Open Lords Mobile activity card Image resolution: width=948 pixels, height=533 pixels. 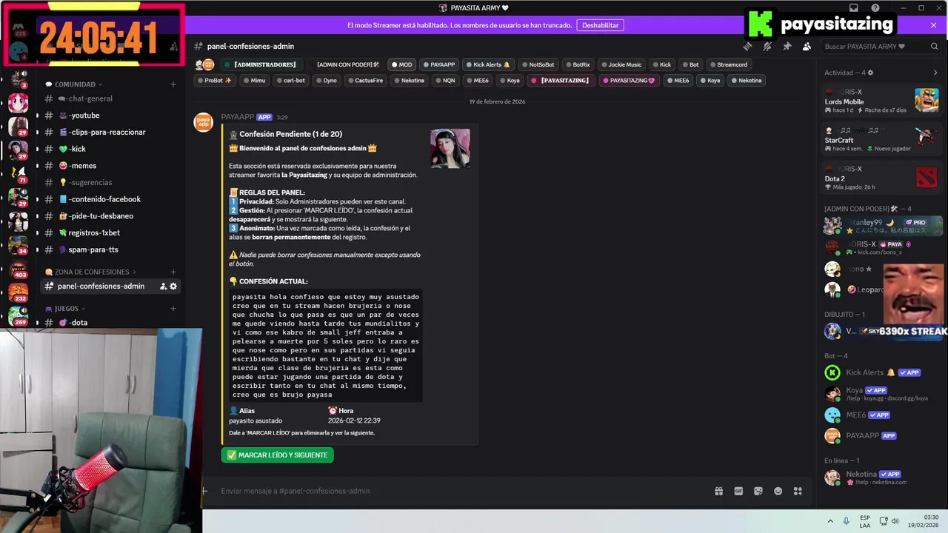881,101
